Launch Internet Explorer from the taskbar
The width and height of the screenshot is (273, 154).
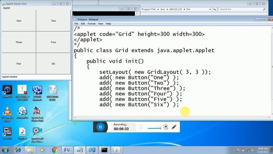[x=18, y=150]
